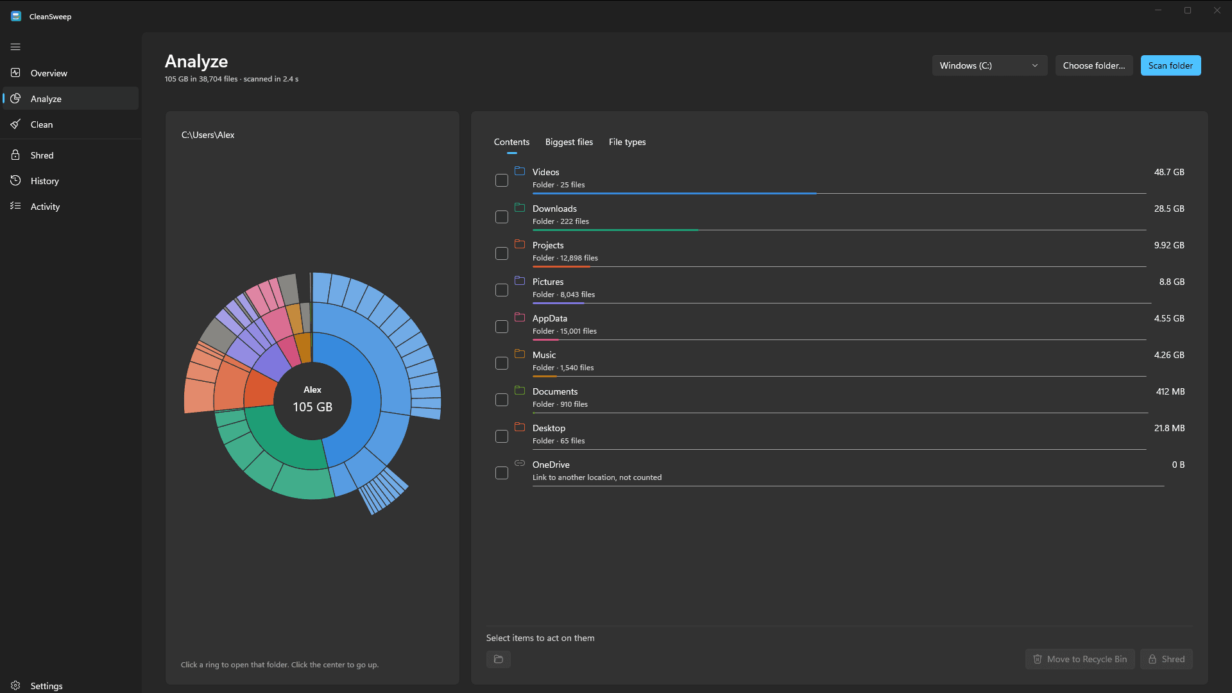Click the Music folder icon
Viewport: 1232px width, 693px height.
520,354
